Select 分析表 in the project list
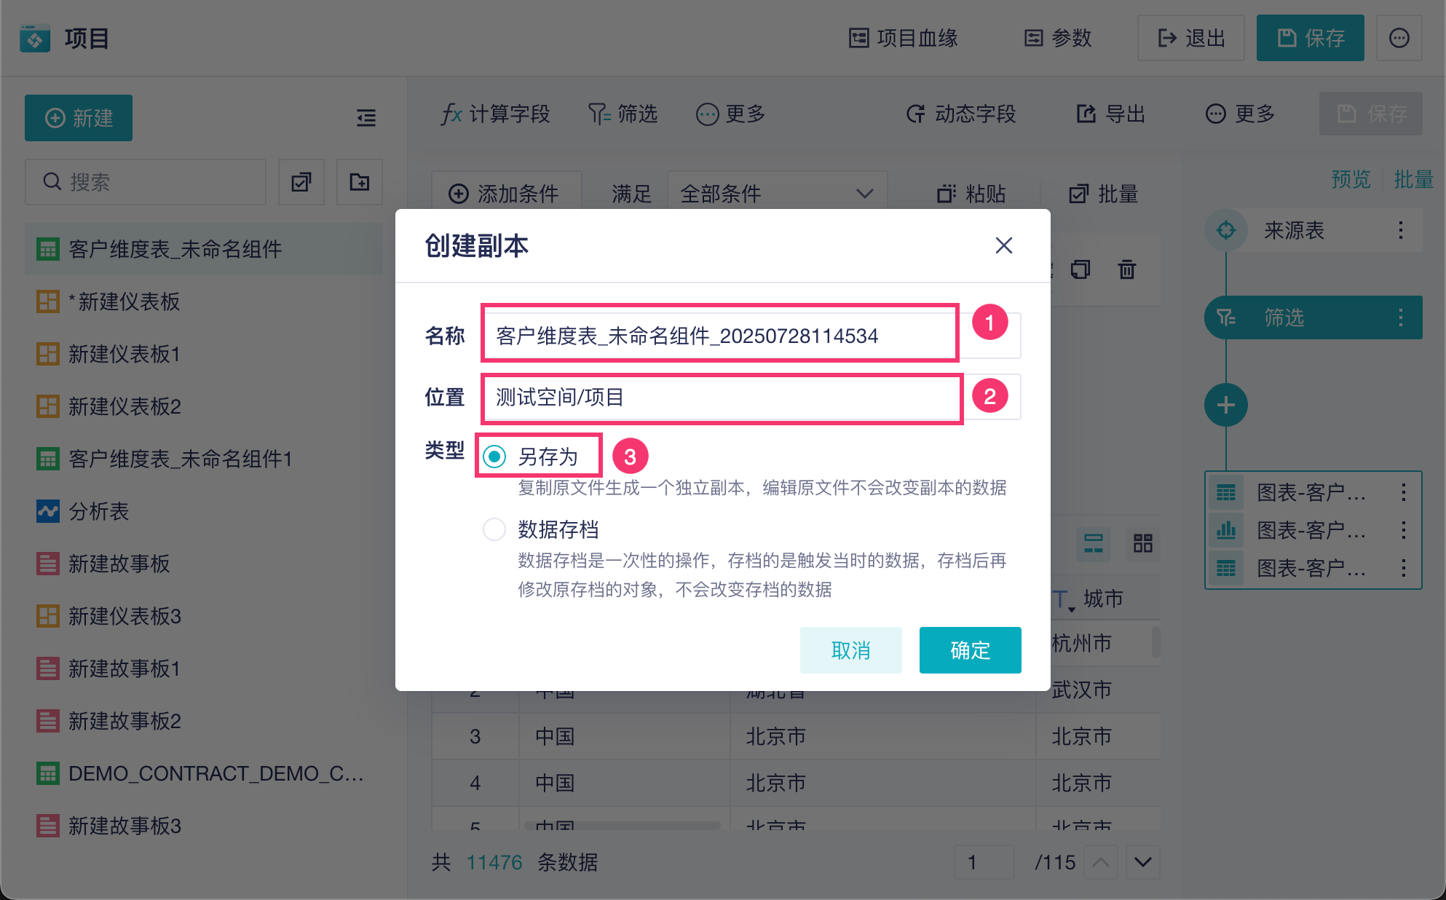The height and width of the screenshot is (900, 1446). pos(98,511)
